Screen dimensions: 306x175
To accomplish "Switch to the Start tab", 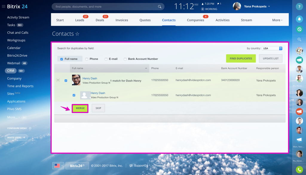I will tap(60, 20).
